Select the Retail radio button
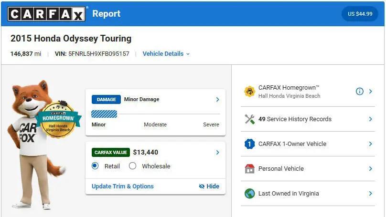 95,166
